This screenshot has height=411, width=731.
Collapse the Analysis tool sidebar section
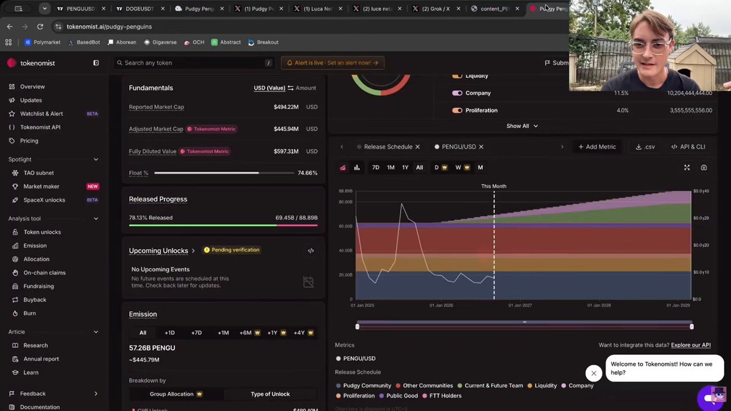coord(96,219)
